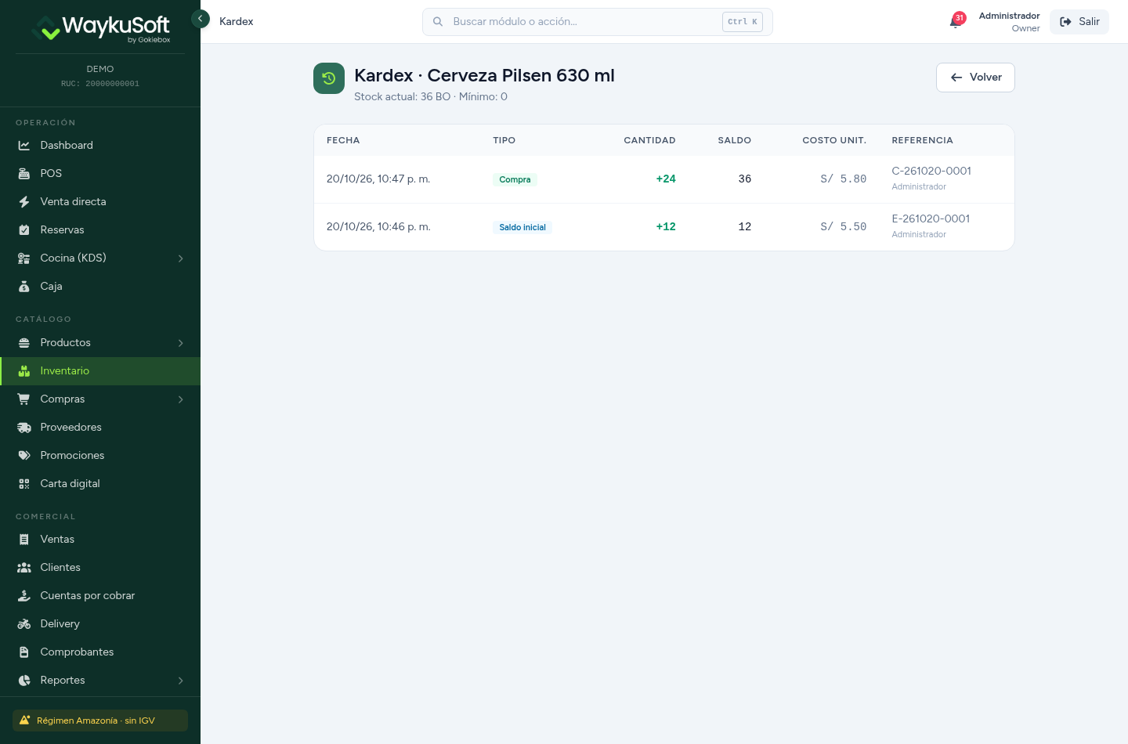Click the Cocina (KDS) icon
This screenshot has width=1128, height=744.
(x=24, y=258)
